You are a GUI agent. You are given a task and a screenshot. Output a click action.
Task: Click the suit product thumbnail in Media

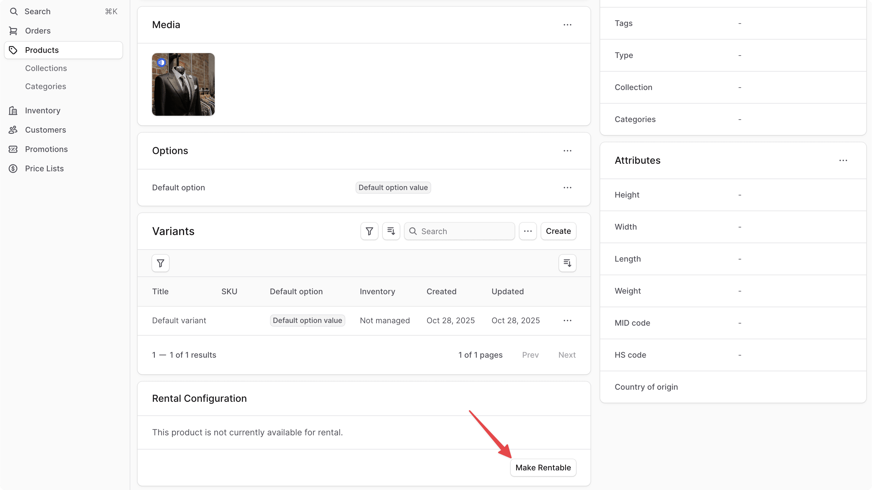(183, 84)
